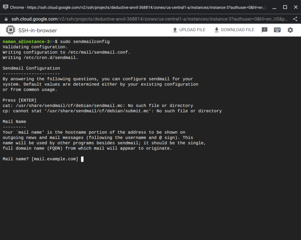
Task: Click the UPLOAD FILE label
Action: click(x=192, y=30)
